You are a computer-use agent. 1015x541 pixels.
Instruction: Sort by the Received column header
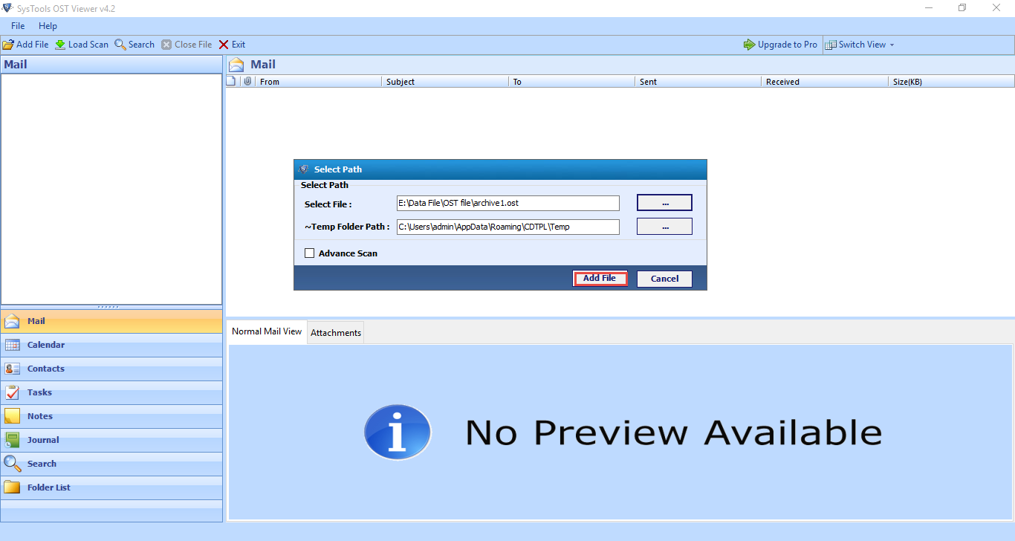(x=824, y=82)
